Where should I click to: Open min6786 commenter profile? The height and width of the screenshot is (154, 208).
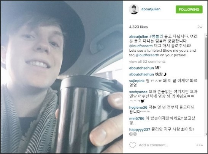click(137, 118)
